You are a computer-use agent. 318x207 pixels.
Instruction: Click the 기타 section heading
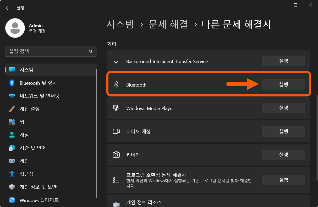tap(112, 44)
